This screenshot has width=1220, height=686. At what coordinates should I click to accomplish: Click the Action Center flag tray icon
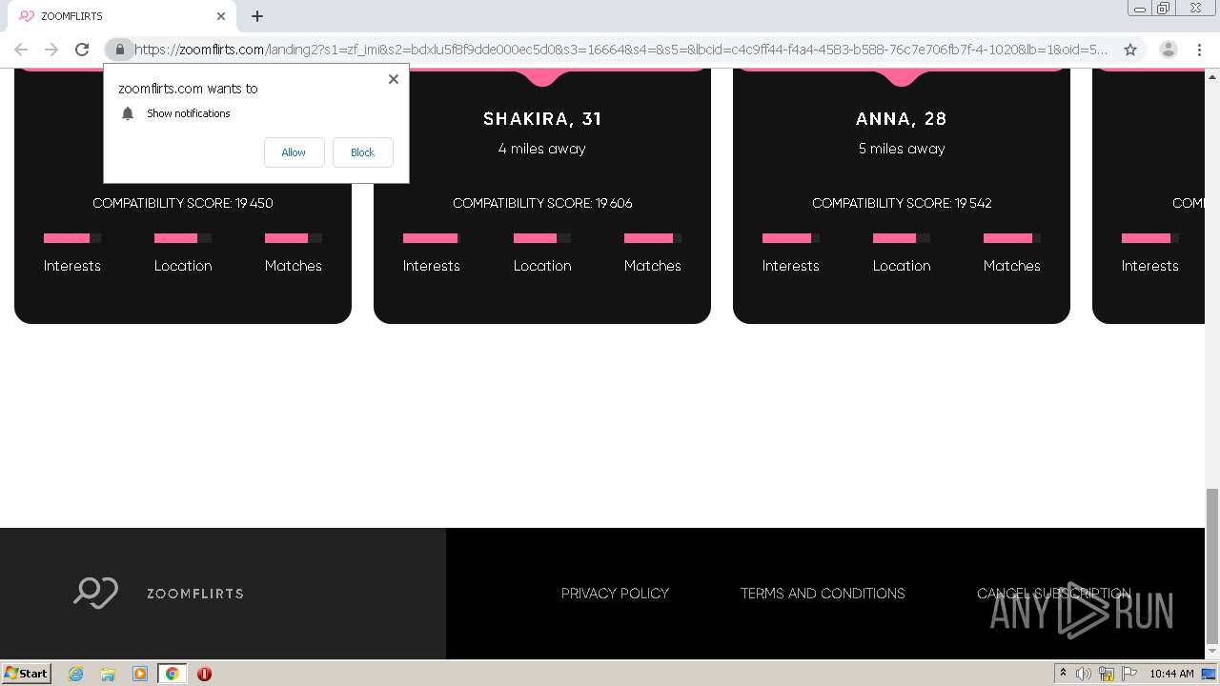[1129, 674]
